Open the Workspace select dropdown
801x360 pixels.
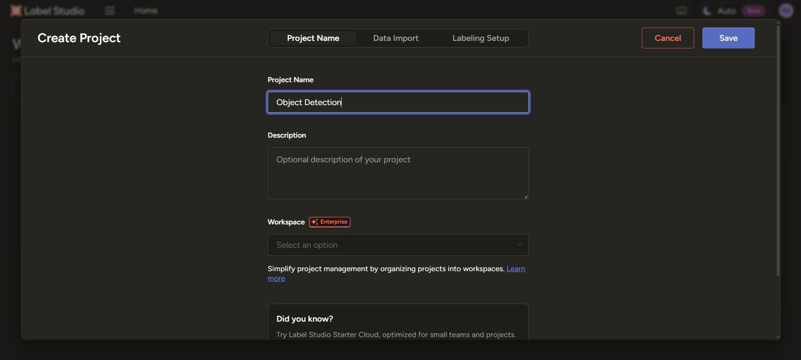(398, 245)
